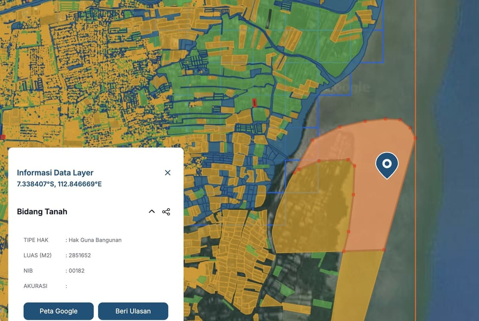Viewport: 479px width, 321px height.
Task: Click the TIPE HAK field label
Action: (36, 240)
